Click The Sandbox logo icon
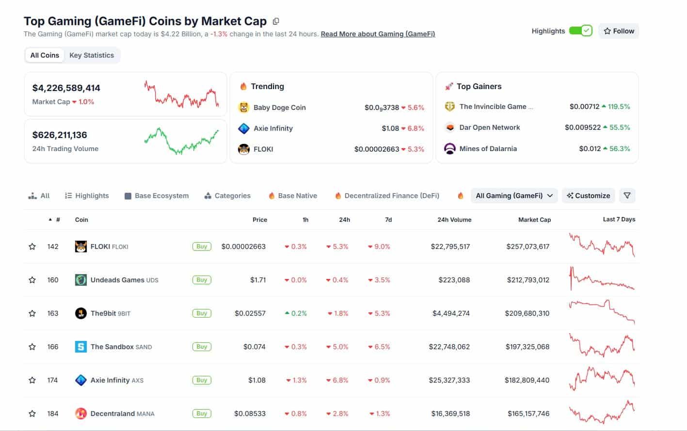 (80, 347)
